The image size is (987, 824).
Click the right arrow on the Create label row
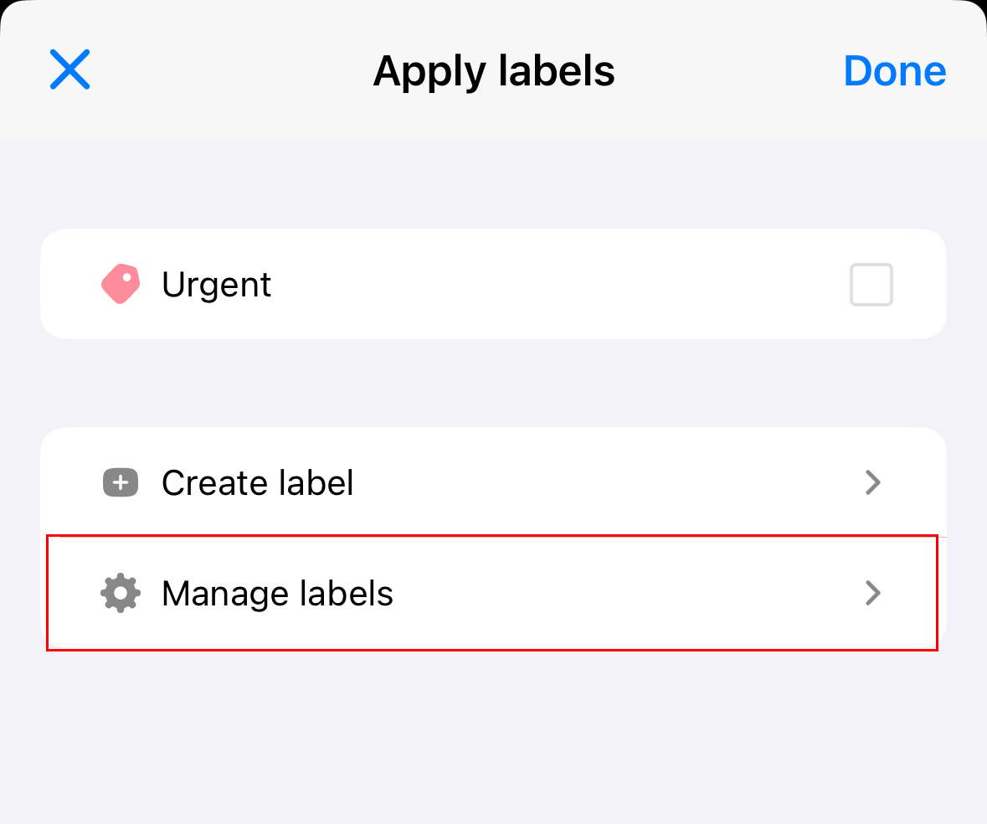(x=873, y=482)
